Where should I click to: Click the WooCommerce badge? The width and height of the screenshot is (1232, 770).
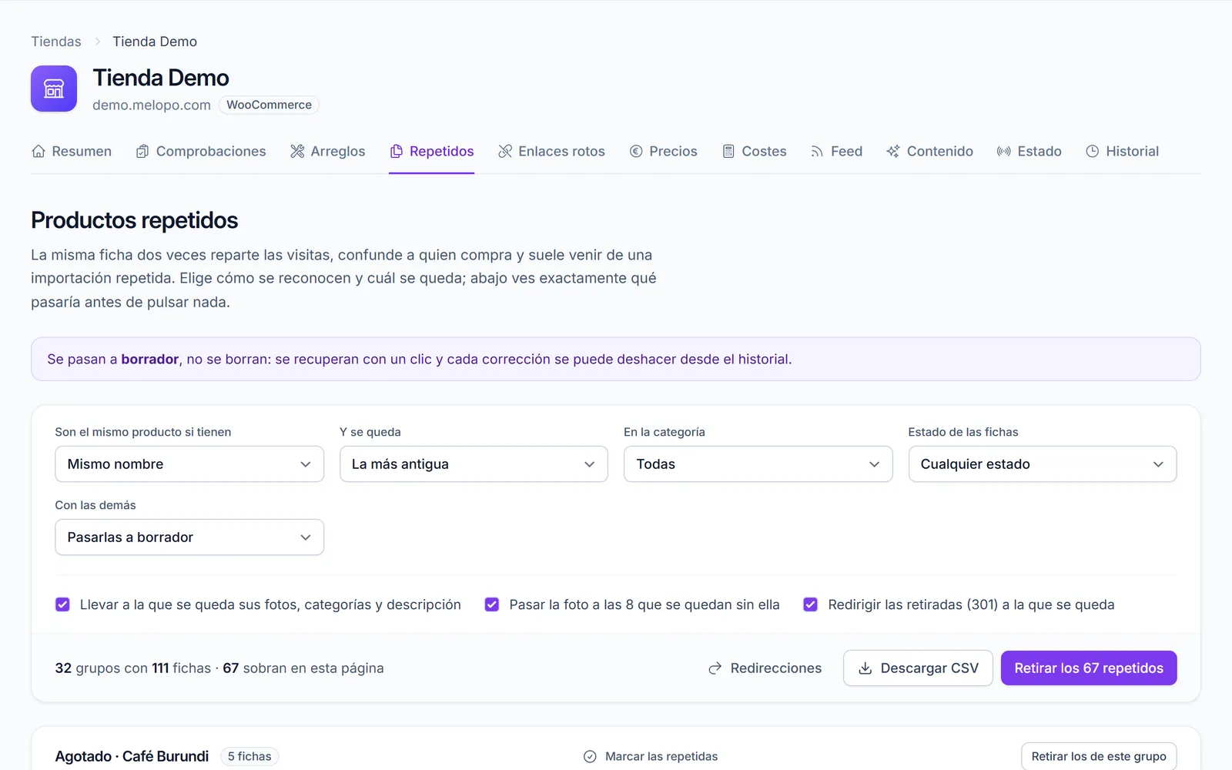269,105
